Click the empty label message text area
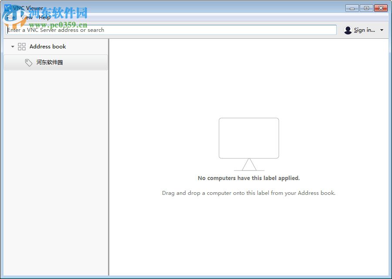This screenshot has width=392, height=279. pos(248,178)
